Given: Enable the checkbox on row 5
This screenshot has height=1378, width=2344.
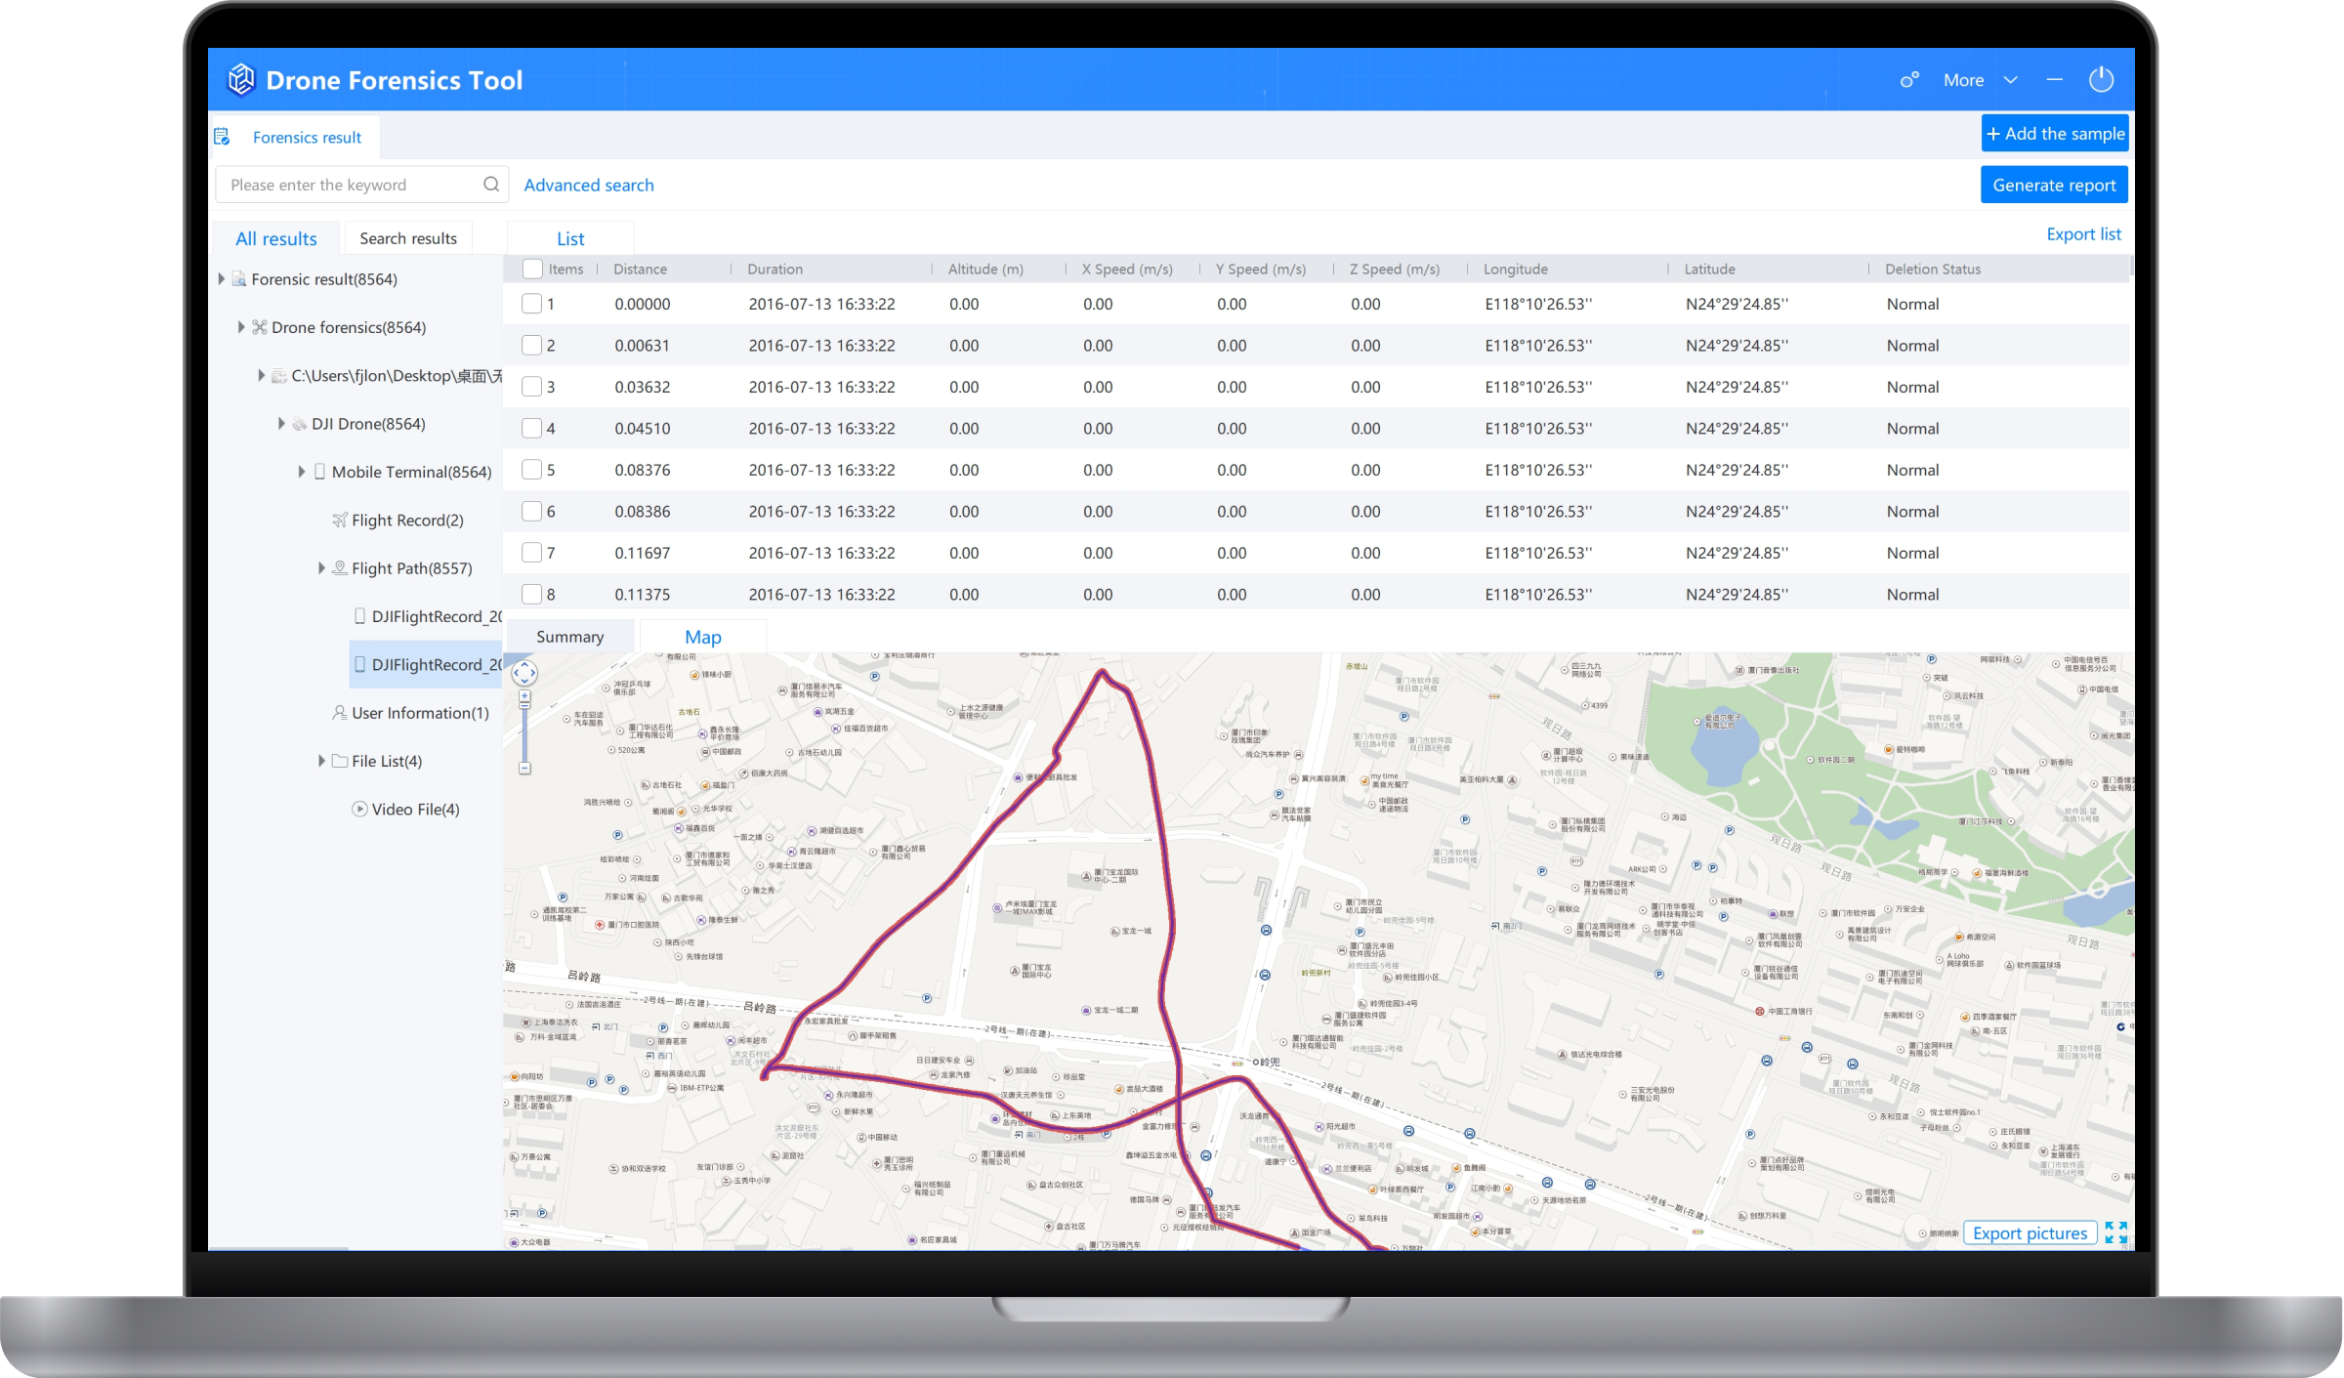Looking at the screenshot, I should click(x=532, y=469).
